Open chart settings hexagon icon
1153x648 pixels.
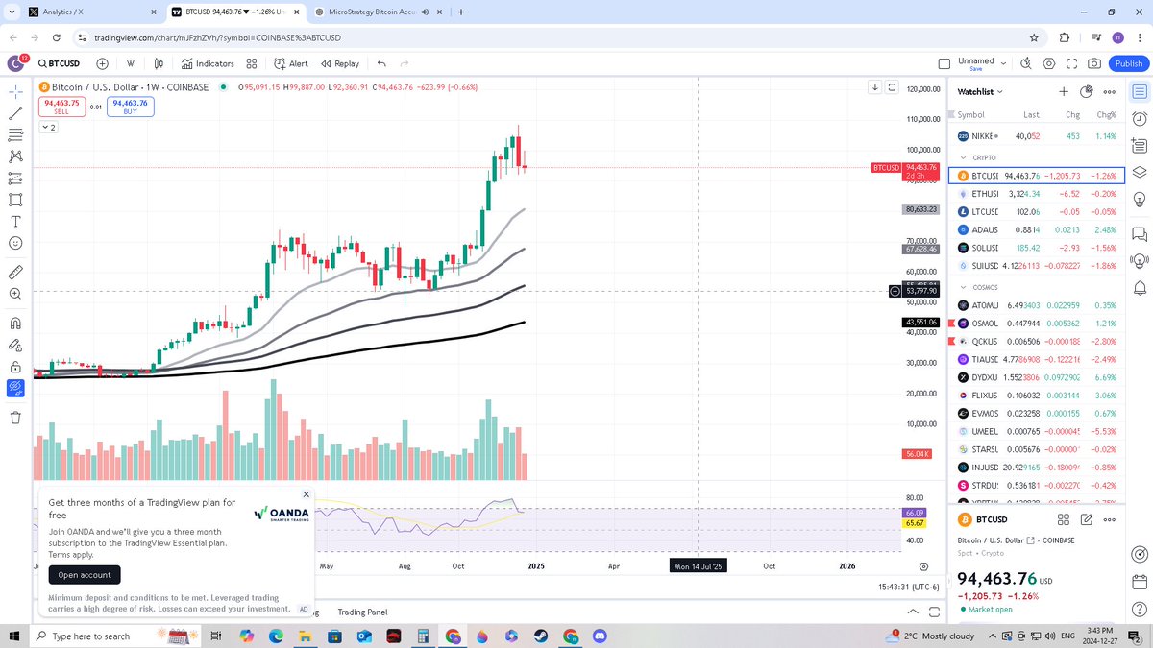1048,63
